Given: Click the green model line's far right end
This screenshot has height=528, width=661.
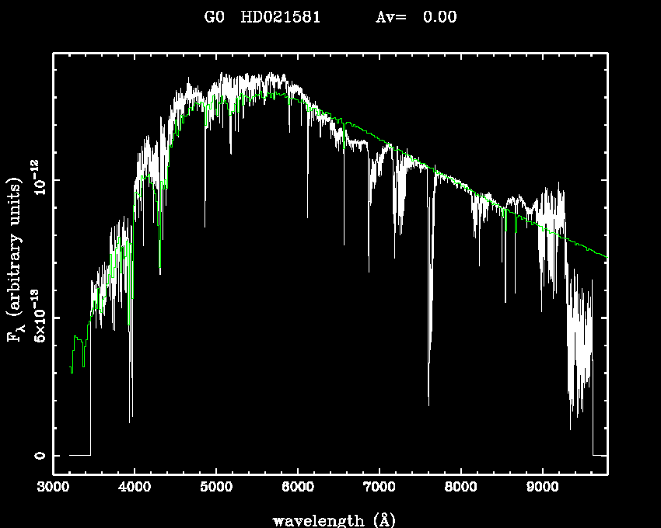Looking at the screenshot, I should (x=605, y=256).
